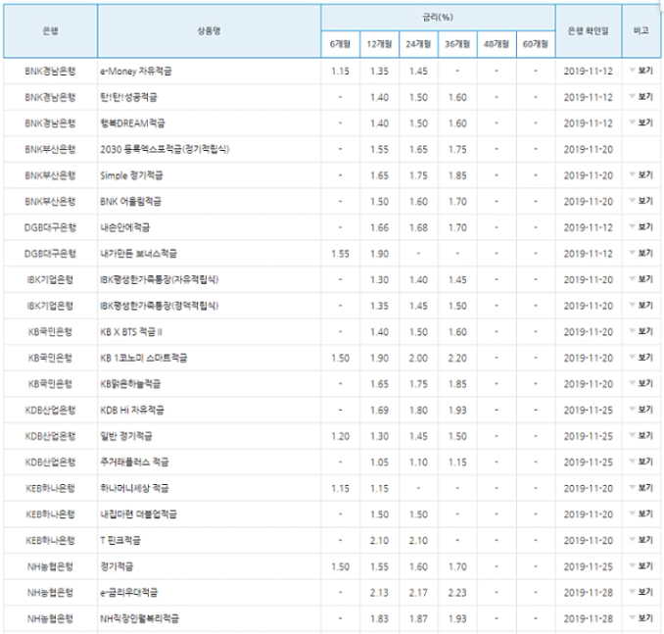Click date 2019-11-28 in NH직장인월복리적금 row
The image size is (664, 634).
coord(589,618)
